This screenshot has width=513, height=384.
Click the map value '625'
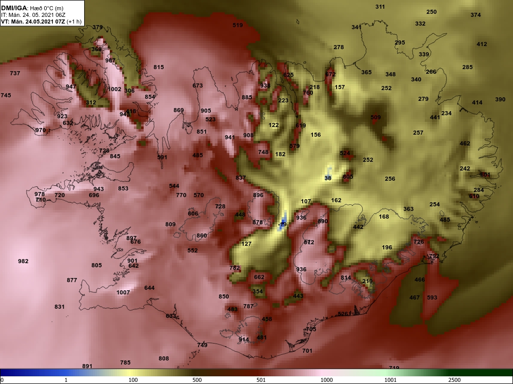288,75
